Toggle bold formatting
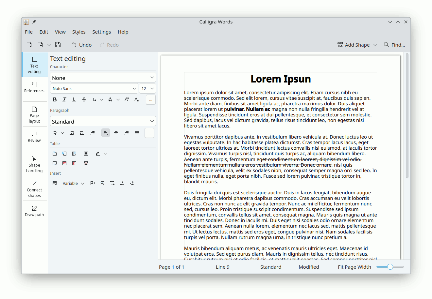 point(55,99)
